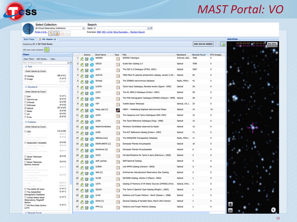Close the VO: Kepler 11 tab
The width and height of the screenshot is (297, 222).
pos(58,39)
